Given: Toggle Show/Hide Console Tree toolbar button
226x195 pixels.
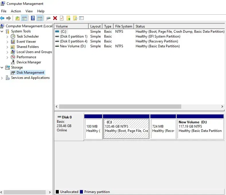Looking at the screenshot, I should coord(24,18).
